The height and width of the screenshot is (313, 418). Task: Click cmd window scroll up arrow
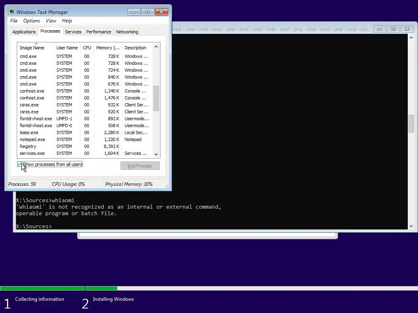click(x=411, y=37)
